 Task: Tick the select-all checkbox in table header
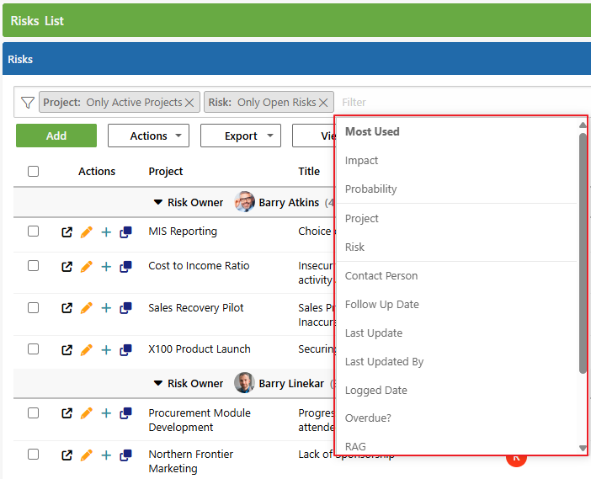click(x=33, y=172)
